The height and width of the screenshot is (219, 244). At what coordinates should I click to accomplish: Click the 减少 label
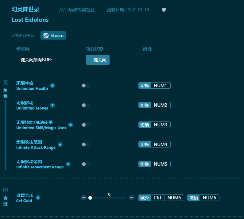coord(145,198)
